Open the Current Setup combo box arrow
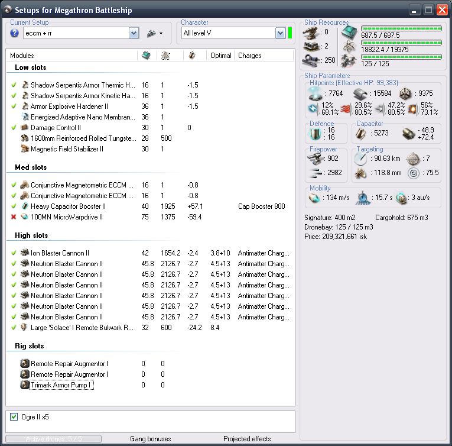The image size is (452, 446). (134, 33)
